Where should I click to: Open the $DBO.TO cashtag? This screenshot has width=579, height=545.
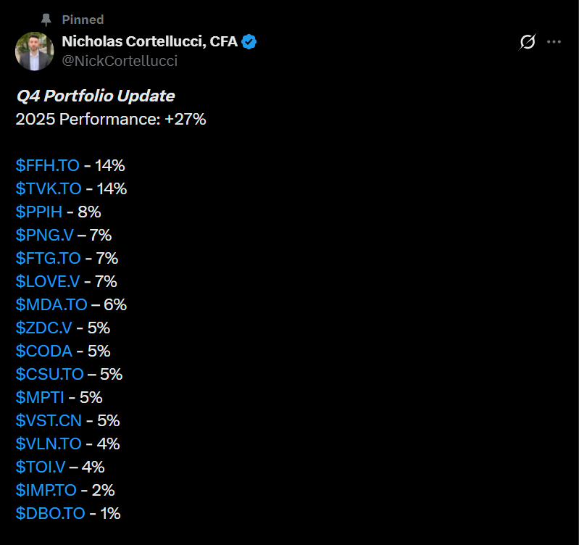coord(50,513)
